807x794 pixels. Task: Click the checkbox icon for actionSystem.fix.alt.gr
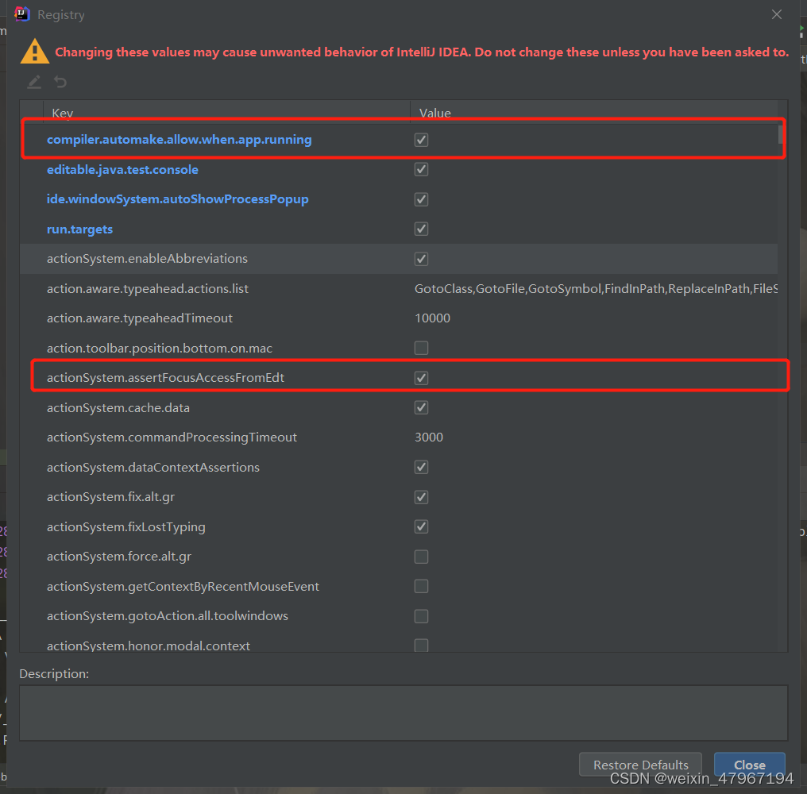click(x=421, y=497)
